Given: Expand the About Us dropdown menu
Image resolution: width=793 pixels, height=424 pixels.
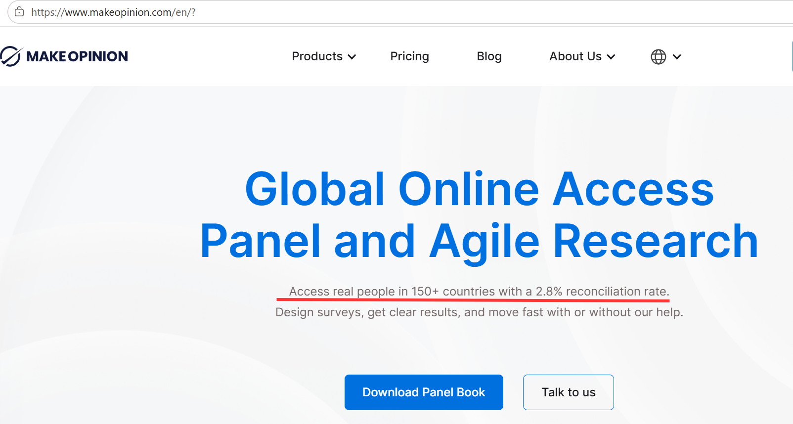Looking at the screenshot, I should pos(582,56).
